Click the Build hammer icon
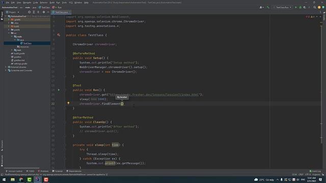Screen dimensions: 326x183 tap(268, 7)
